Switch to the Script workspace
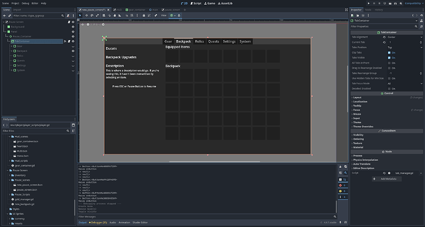Image resolution: width=425 pixels, height=227 pixels. (196, 3)
